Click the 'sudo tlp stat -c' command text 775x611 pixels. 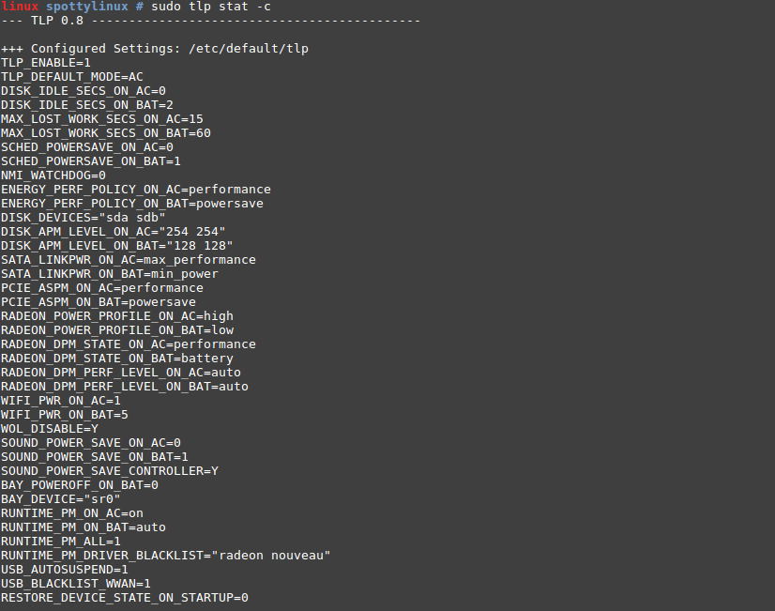tap(211, 7)
